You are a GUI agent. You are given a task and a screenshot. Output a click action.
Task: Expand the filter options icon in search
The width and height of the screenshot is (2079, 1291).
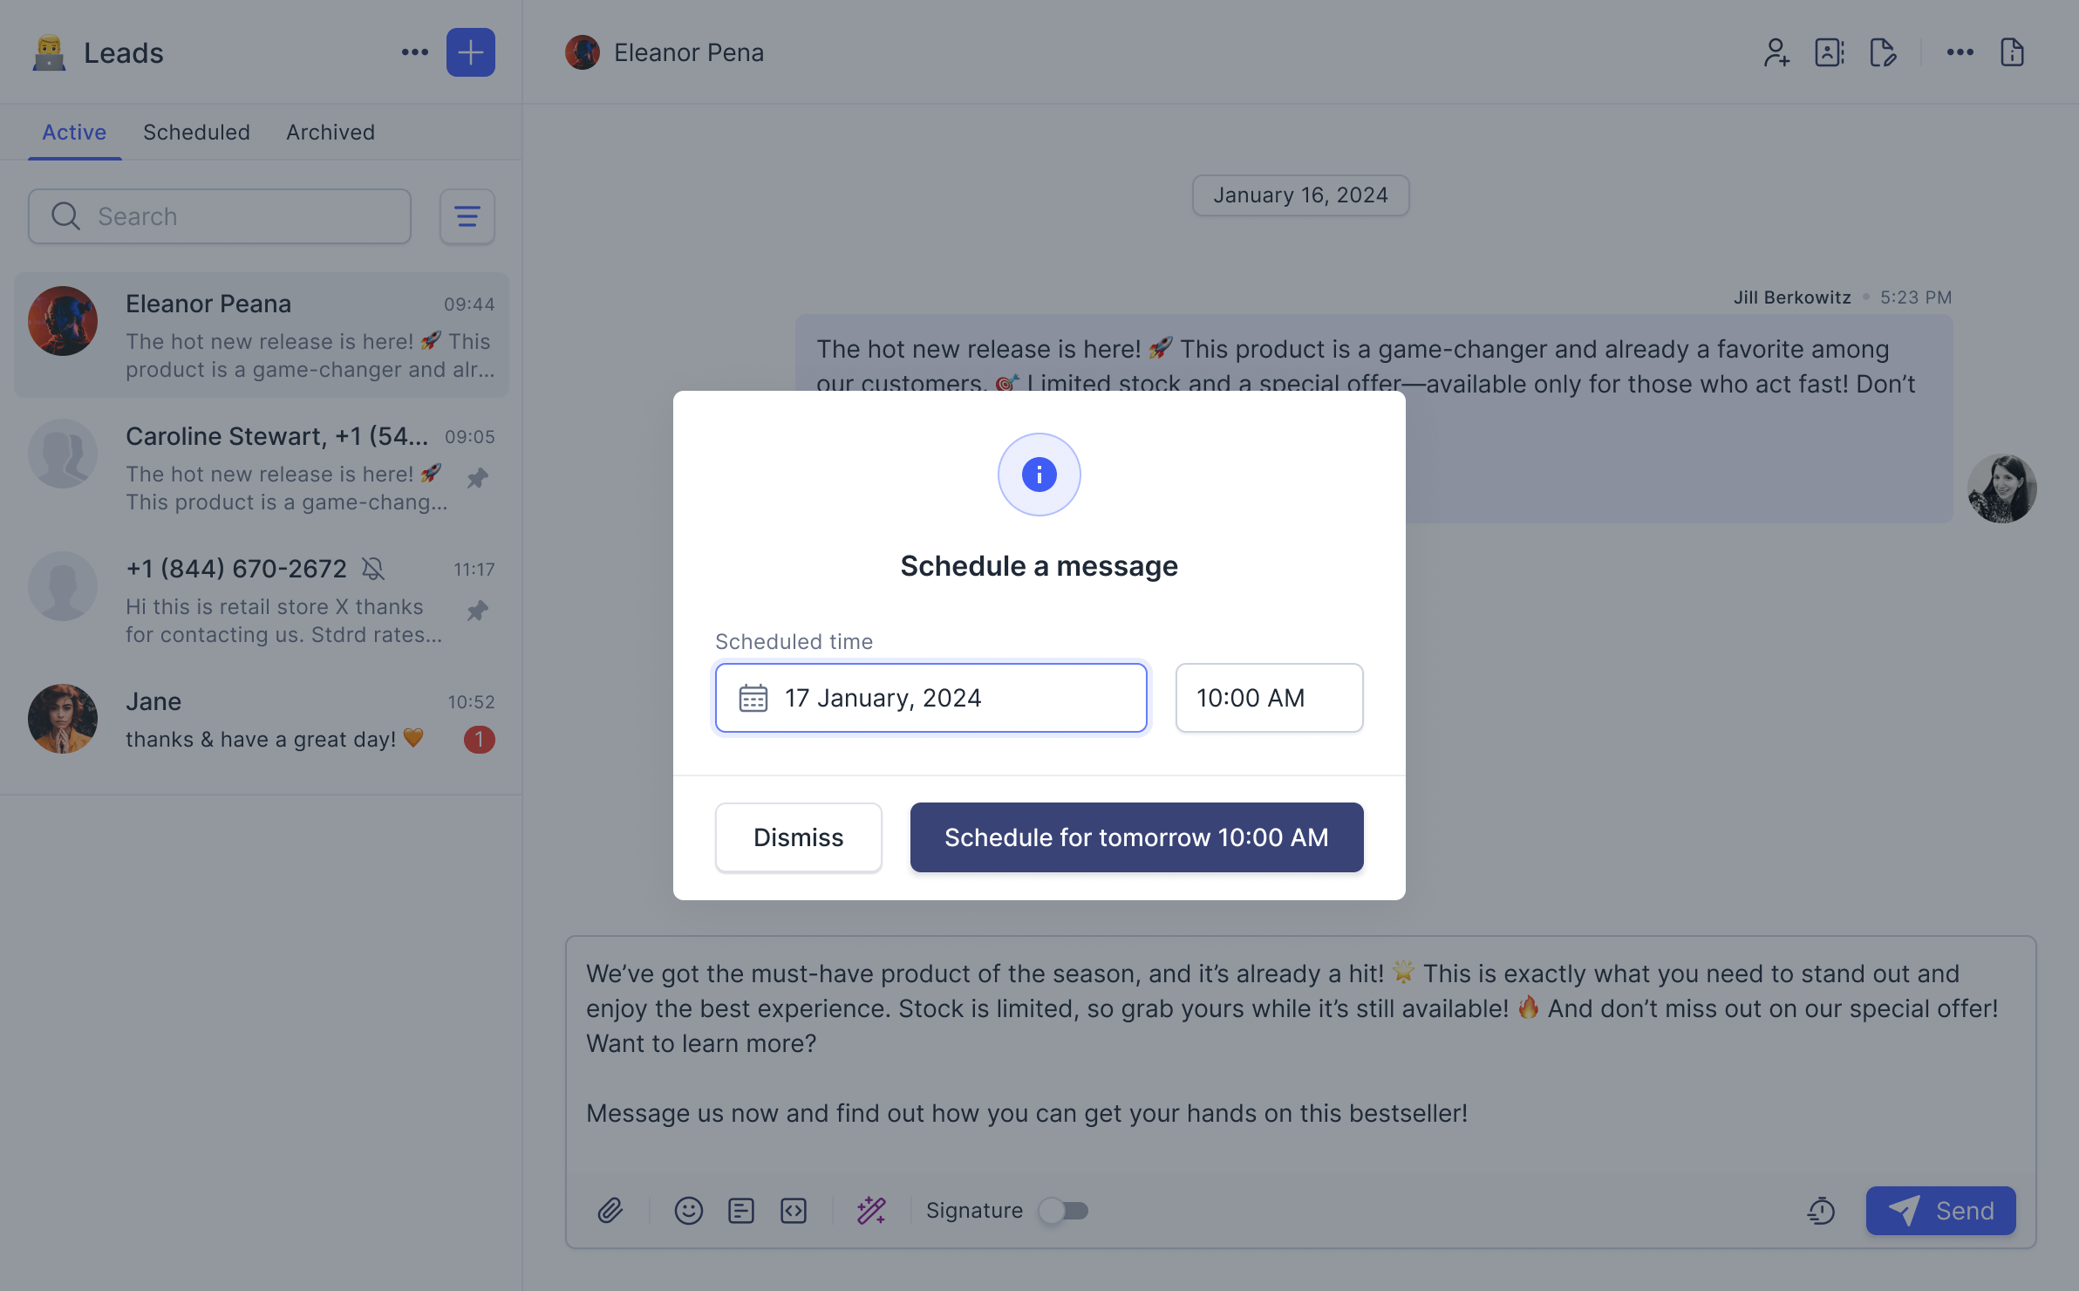tap(467, 215)
